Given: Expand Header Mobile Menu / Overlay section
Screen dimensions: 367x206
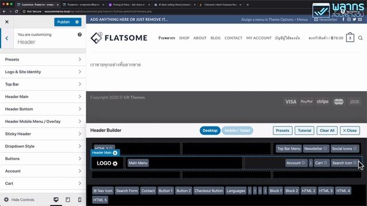Looking at the screenshot, I should click(43, 121).
